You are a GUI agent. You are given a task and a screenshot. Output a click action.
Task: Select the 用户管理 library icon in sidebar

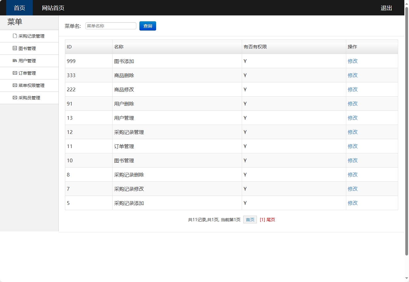coord(14,60)
